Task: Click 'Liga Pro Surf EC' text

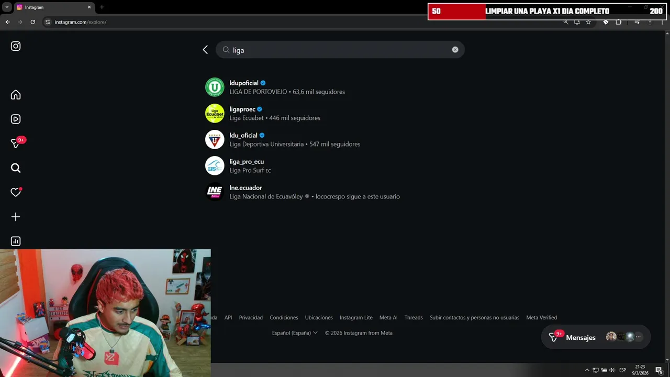Action: [x=250, y=170]
